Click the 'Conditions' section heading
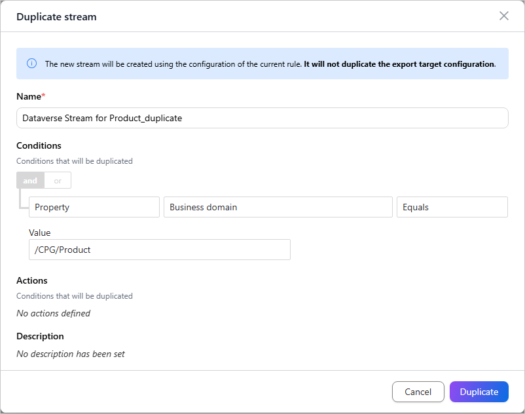The width and height of the screenshot is (525, 414). pos(39,145)
